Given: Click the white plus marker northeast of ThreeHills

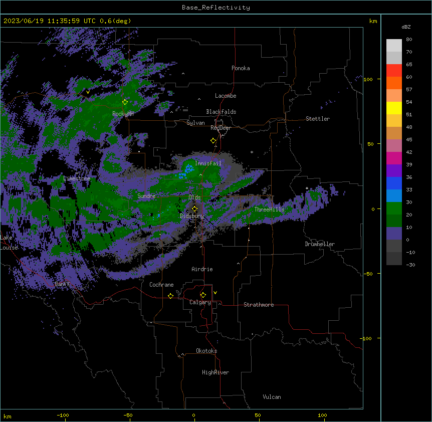Looking at the screenshot, I should tap(307, 188).
